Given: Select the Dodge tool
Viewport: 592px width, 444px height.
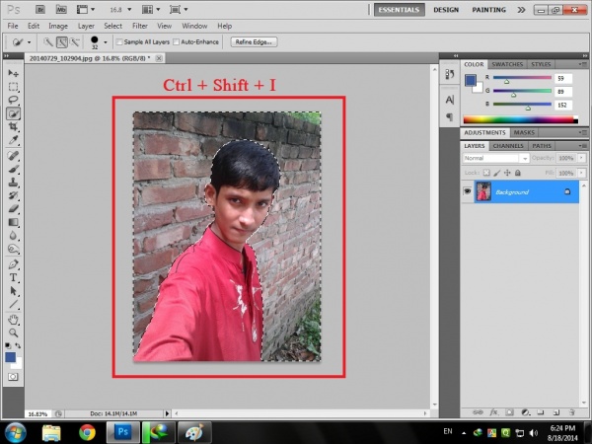Looking at the screenshot, I should (x=13, y=249).
